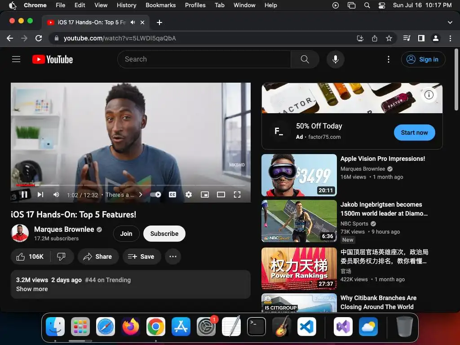Share the iOS 17 video

click(x=98, y=257)
